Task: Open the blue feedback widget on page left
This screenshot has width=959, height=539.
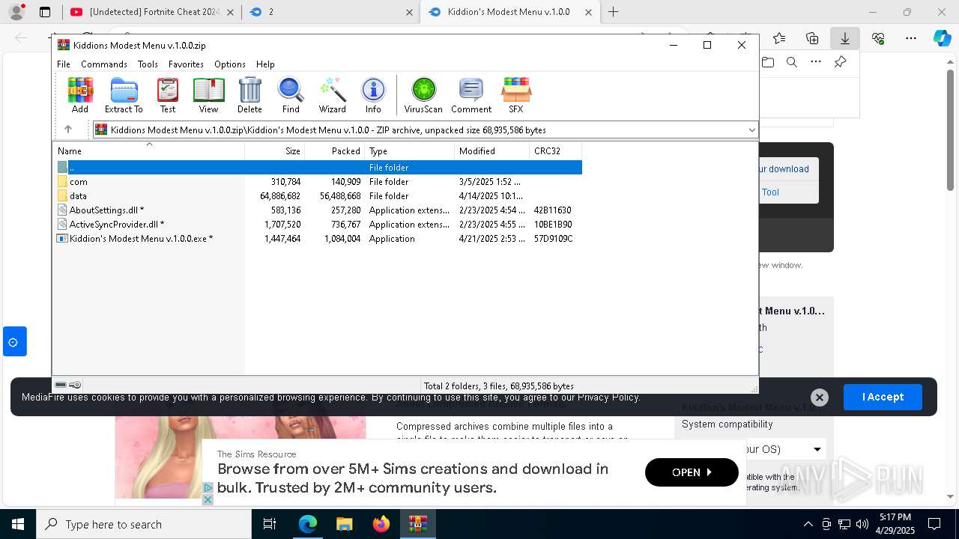Action: [13, 341]
